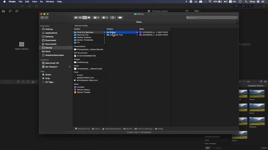Image resolution: width=268 pixels, height=150 pixels.
Task: Open the Window menu
Action: point(50,2)
